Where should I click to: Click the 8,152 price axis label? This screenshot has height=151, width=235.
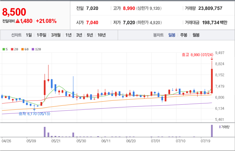[220, 75]
